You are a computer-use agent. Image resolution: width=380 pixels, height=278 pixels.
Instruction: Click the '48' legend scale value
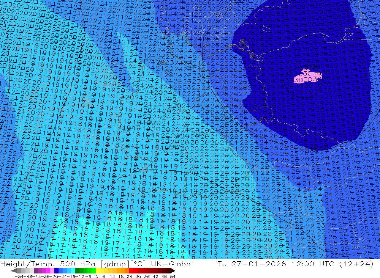click(x=164, y=276)
